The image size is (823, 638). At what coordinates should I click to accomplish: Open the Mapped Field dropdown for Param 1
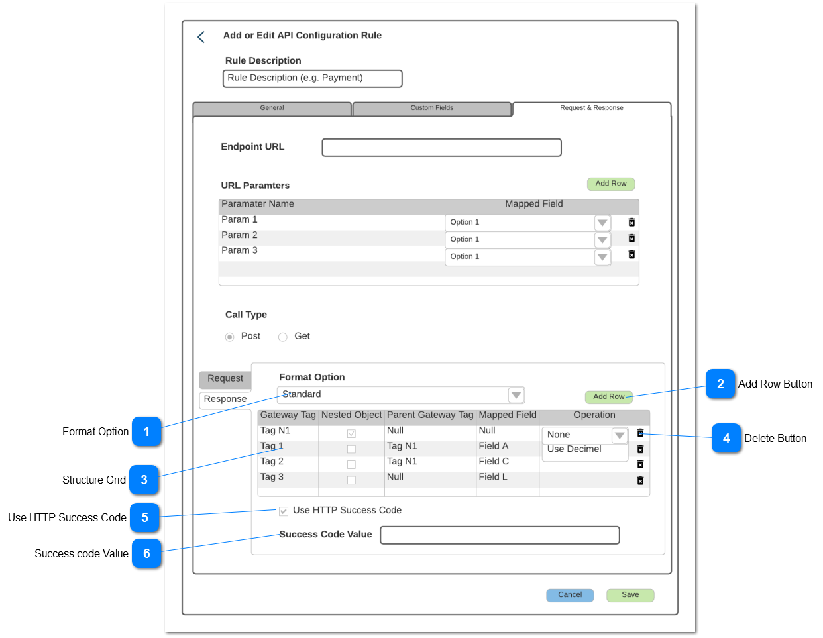[602, 223]
